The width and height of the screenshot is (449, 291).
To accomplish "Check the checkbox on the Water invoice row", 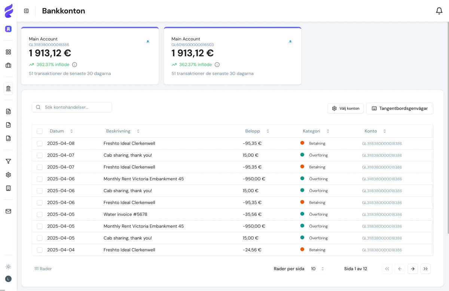I will click(x=40, y=214).
